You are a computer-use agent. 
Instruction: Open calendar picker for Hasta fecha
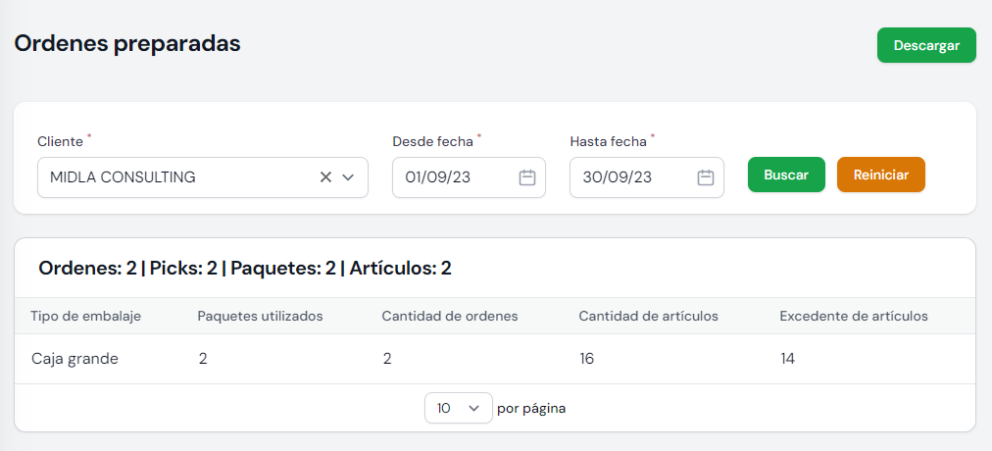click(x=705, y=177)
